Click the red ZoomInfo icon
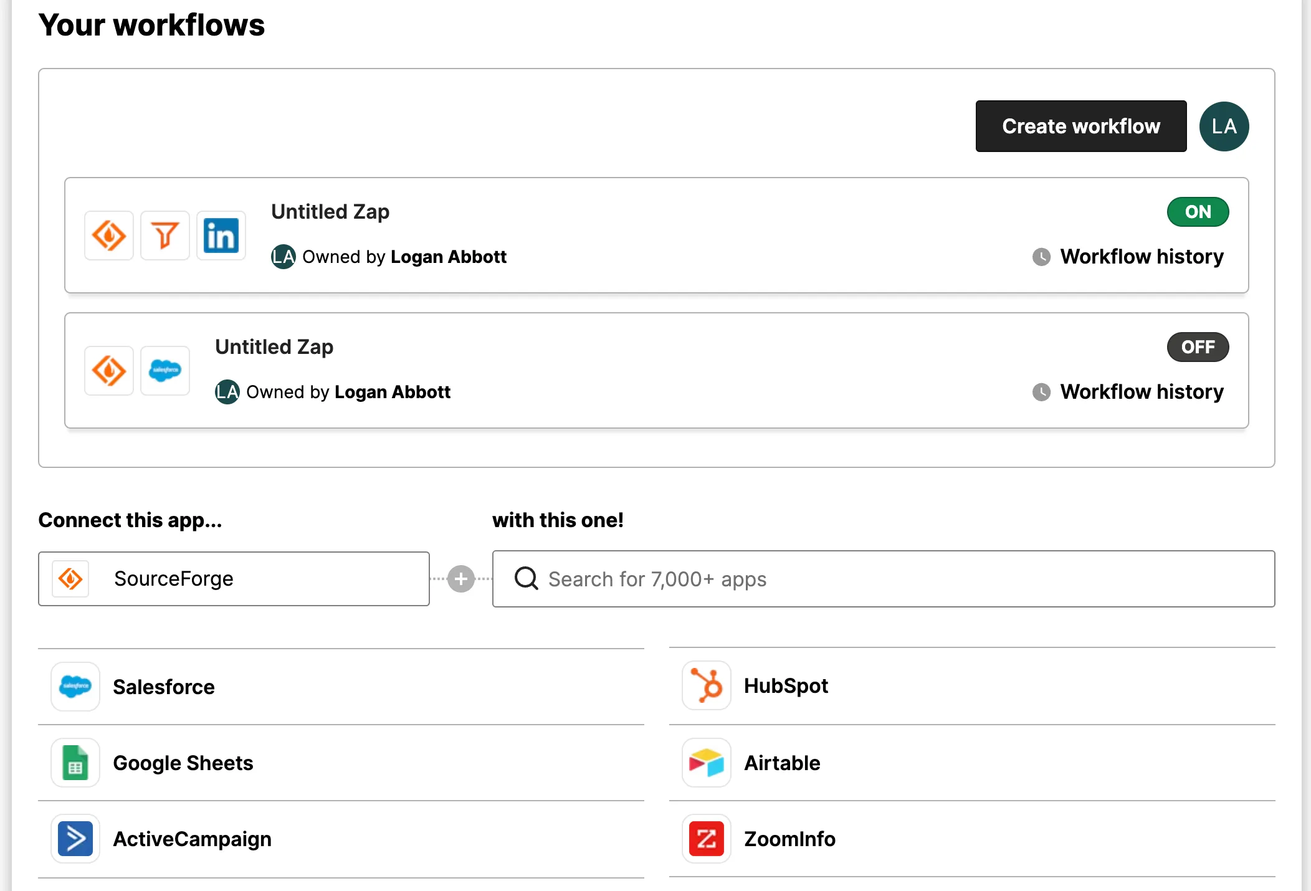The image size is (1311, 891). (x=707, y=839)
